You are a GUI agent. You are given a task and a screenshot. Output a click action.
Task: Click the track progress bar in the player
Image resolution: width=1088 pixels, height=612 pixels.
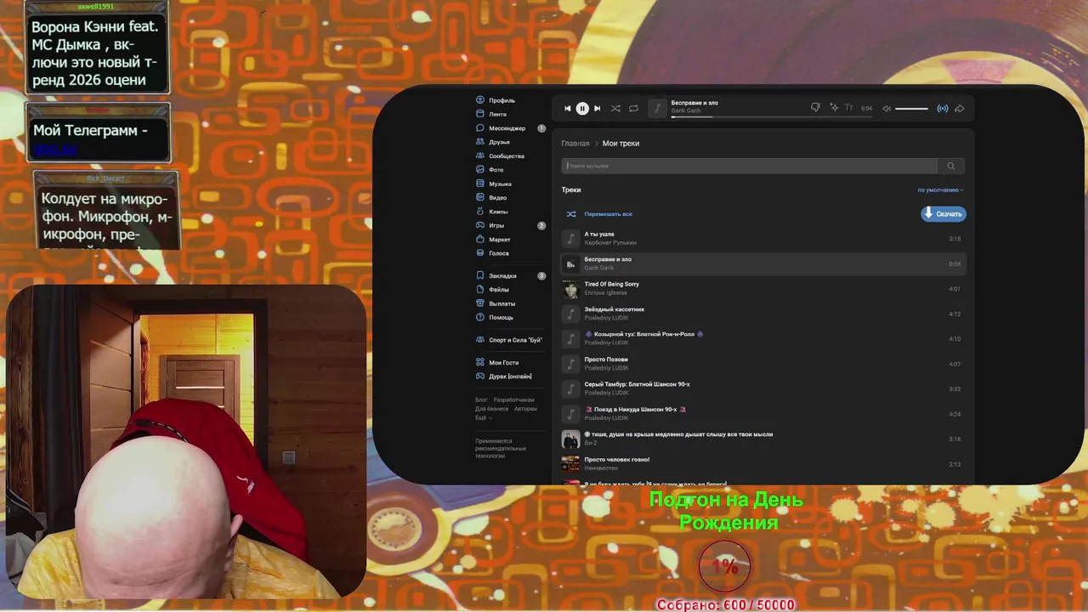(772, 116)
